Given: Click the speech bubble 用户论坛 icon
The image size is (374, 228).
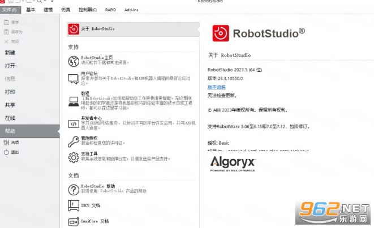Looking at the screenshot, I should 74,79.
